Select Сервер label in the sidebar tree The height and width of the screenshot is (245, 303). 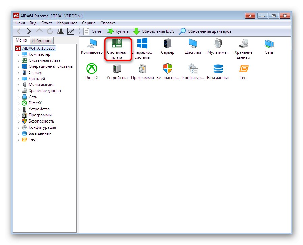(35, 73)
